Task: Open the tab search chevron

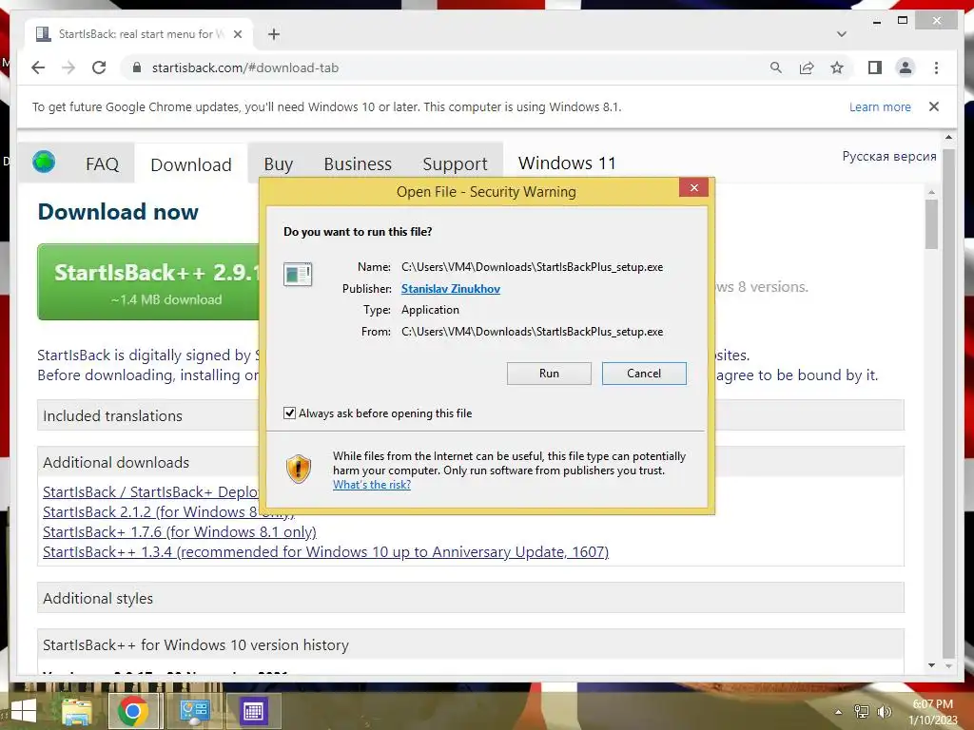Action: (x=842, y=34)
